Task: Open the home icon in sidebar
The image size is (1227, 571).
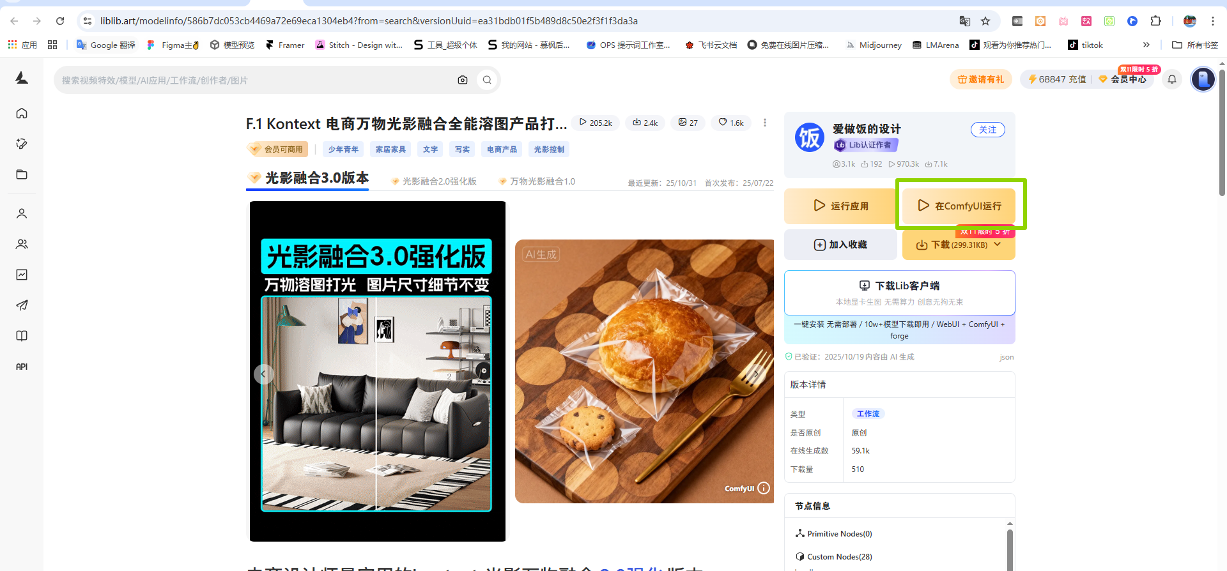Action: [x=22, y=113]
